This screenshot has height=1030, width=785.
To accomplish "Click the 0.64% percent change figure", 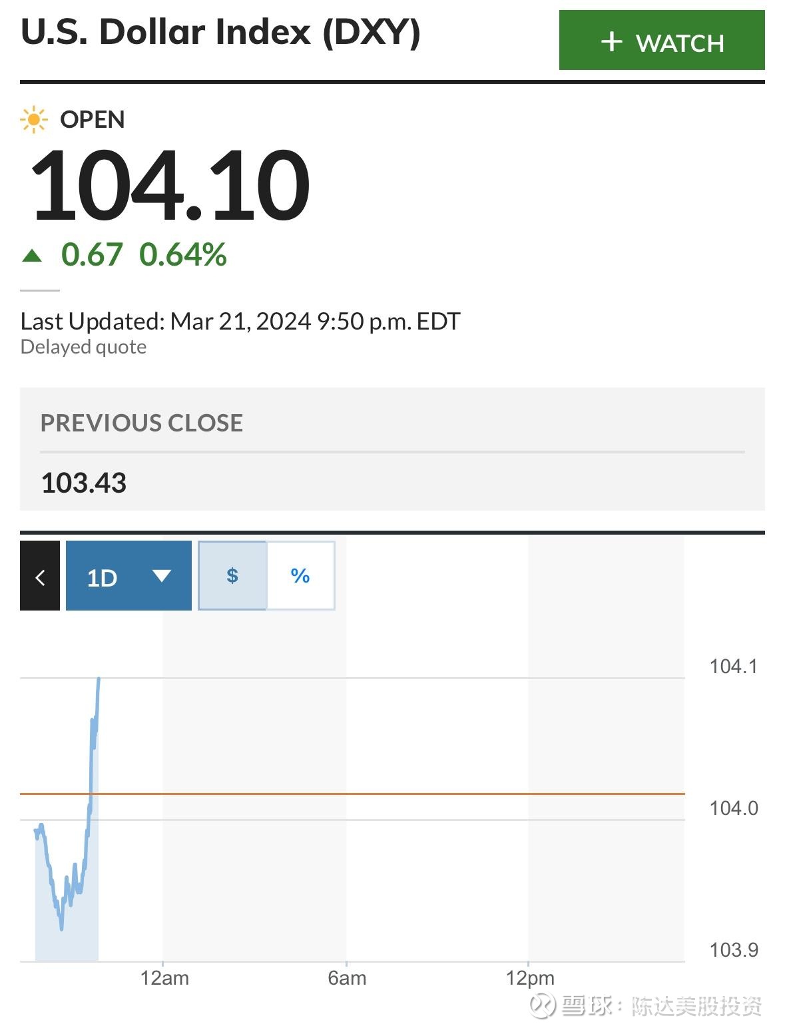I will pos(183,255).
